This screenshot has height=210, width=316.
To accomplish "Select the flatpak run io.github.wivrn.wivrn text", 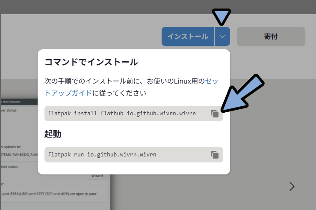I will point(102,155).
